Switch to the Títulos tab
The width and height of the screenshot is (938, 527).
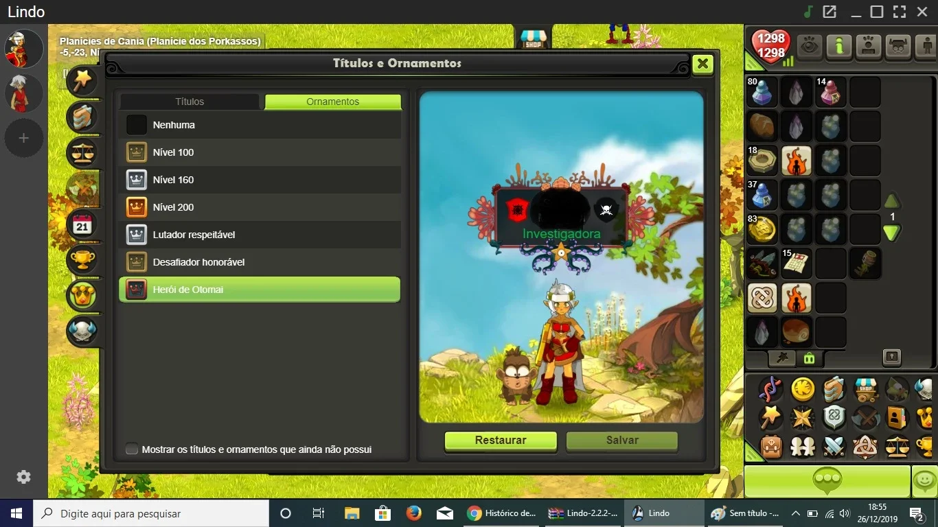pyautogui.click(x=190, y=102)
